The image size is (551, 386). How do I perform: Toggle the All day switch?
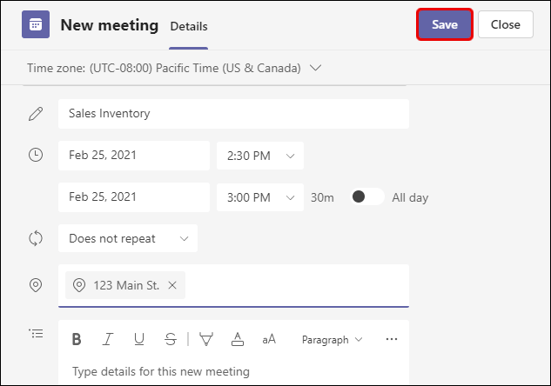pyautogui.click(x=367, y=196)
